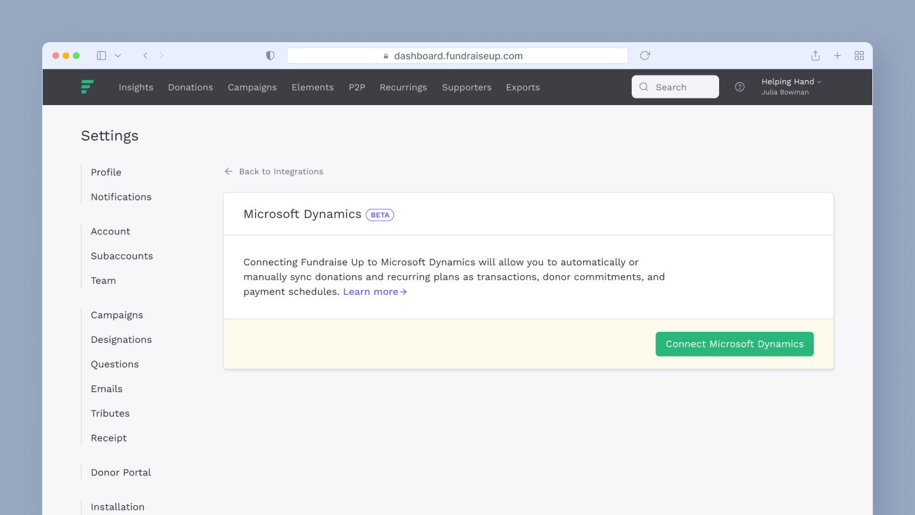Click Connect Microsoft Dynamics button

coord(735,344)
